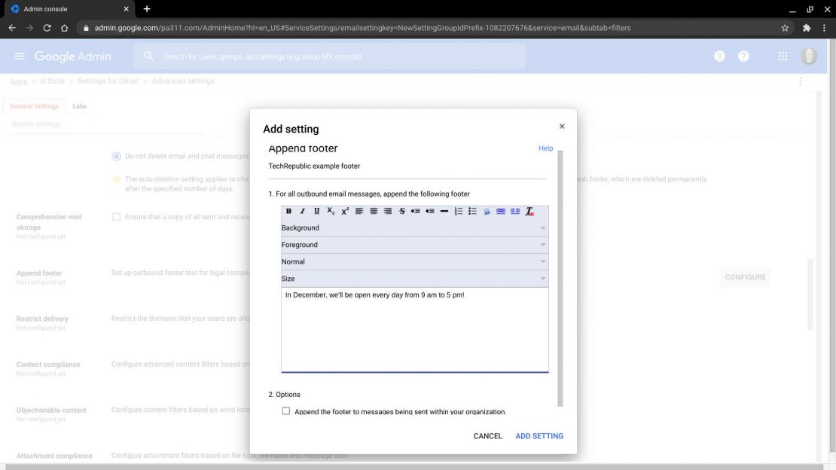Open the Background color dropdown

tap(414, 227)
